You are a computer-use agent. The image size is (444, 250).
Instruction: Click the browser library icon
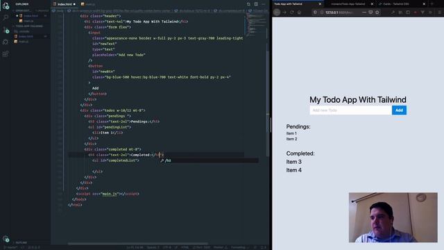click(400, 12)
